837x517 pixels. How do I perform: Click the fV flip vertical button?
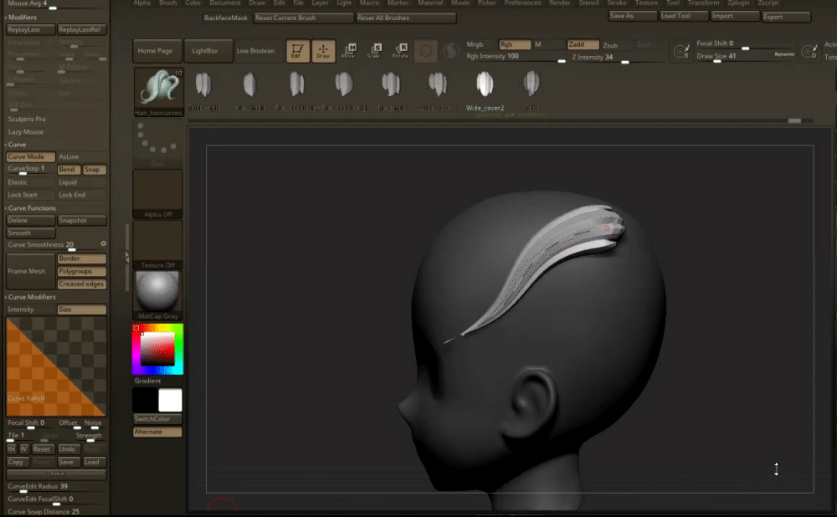[x=23, y=449]
